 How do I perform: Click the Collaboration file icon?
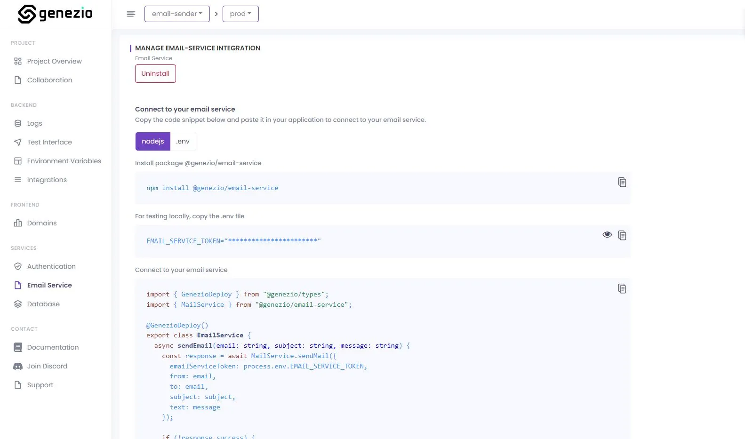[18, 80]
